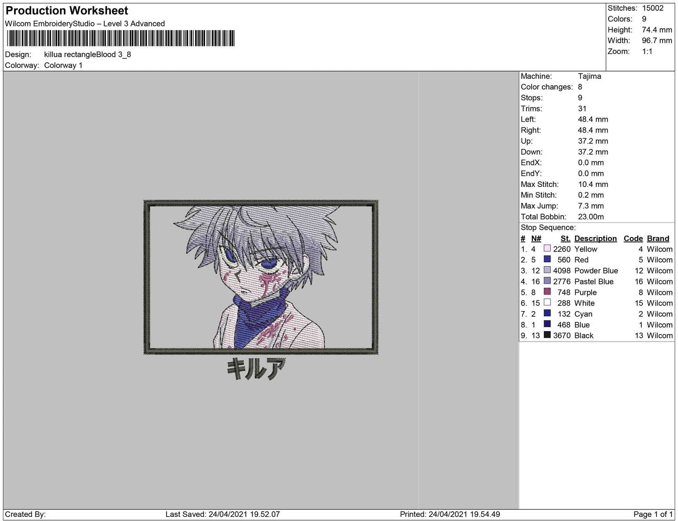Click the "Color changes:" label
The image size is (678, 521).
pos(547,87)
